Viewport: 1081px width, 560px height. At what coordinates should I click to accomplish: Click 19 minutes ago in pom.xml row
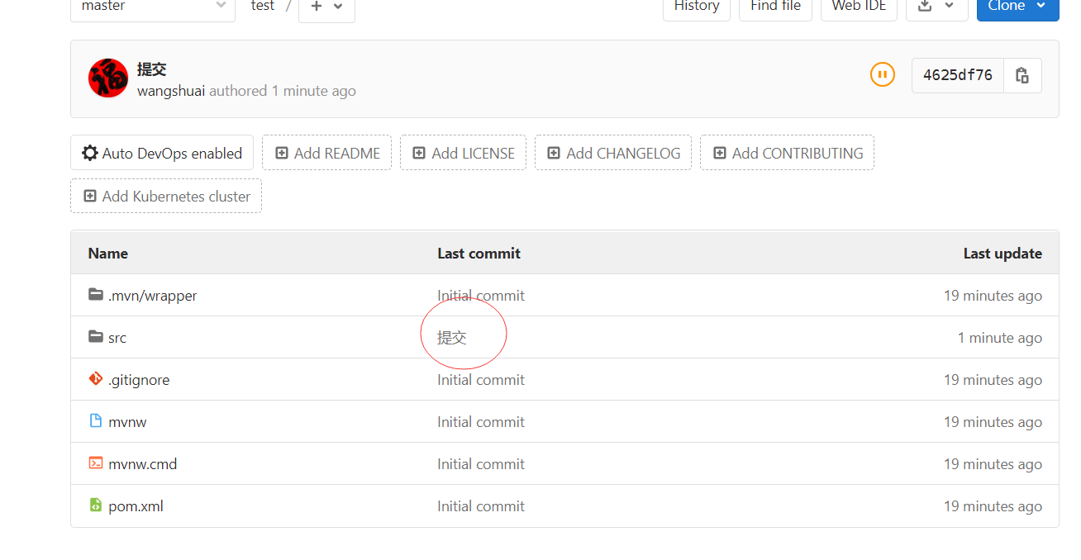tap(993, 505)
